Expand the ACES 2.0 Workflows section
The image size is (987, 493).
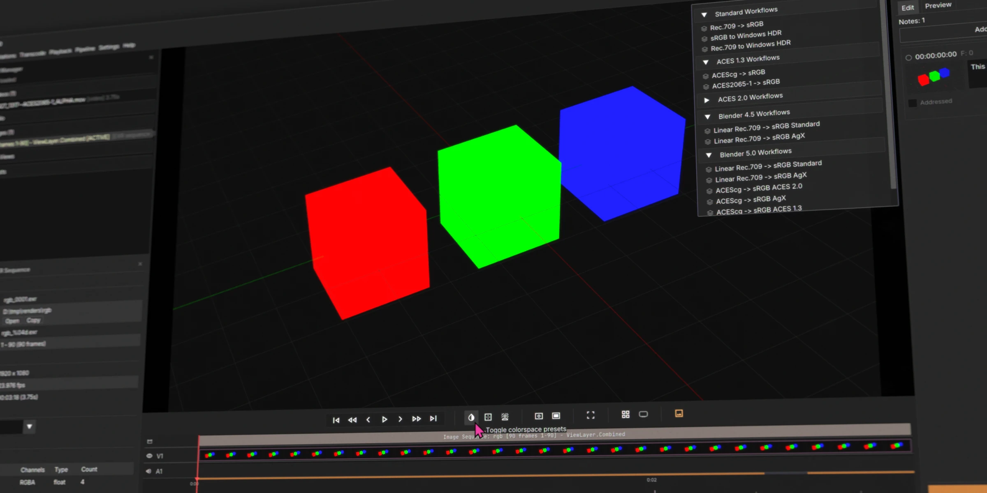coord(707,100)
